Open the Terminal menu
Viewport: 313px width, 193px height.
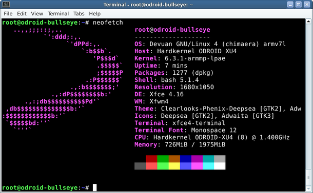(x=58, y=13)
